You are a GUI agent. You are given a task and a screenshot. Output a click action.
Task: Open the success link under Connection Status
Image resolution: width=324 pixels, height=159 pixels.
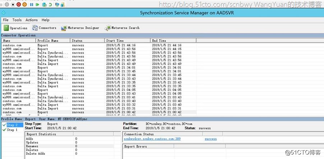tap(210, 139)
